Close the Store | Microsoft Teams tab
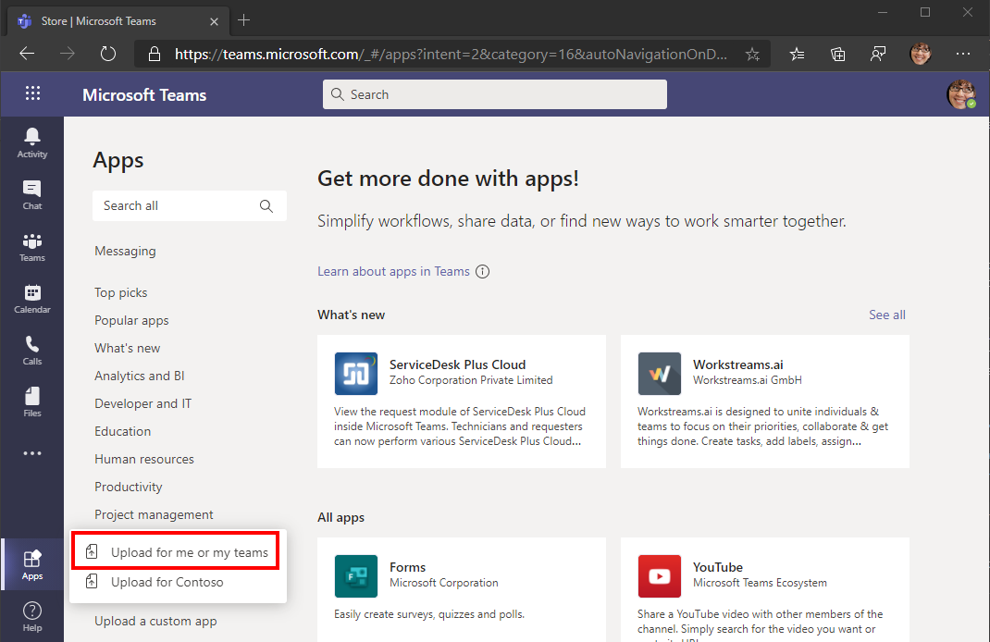 pos(214,21)
